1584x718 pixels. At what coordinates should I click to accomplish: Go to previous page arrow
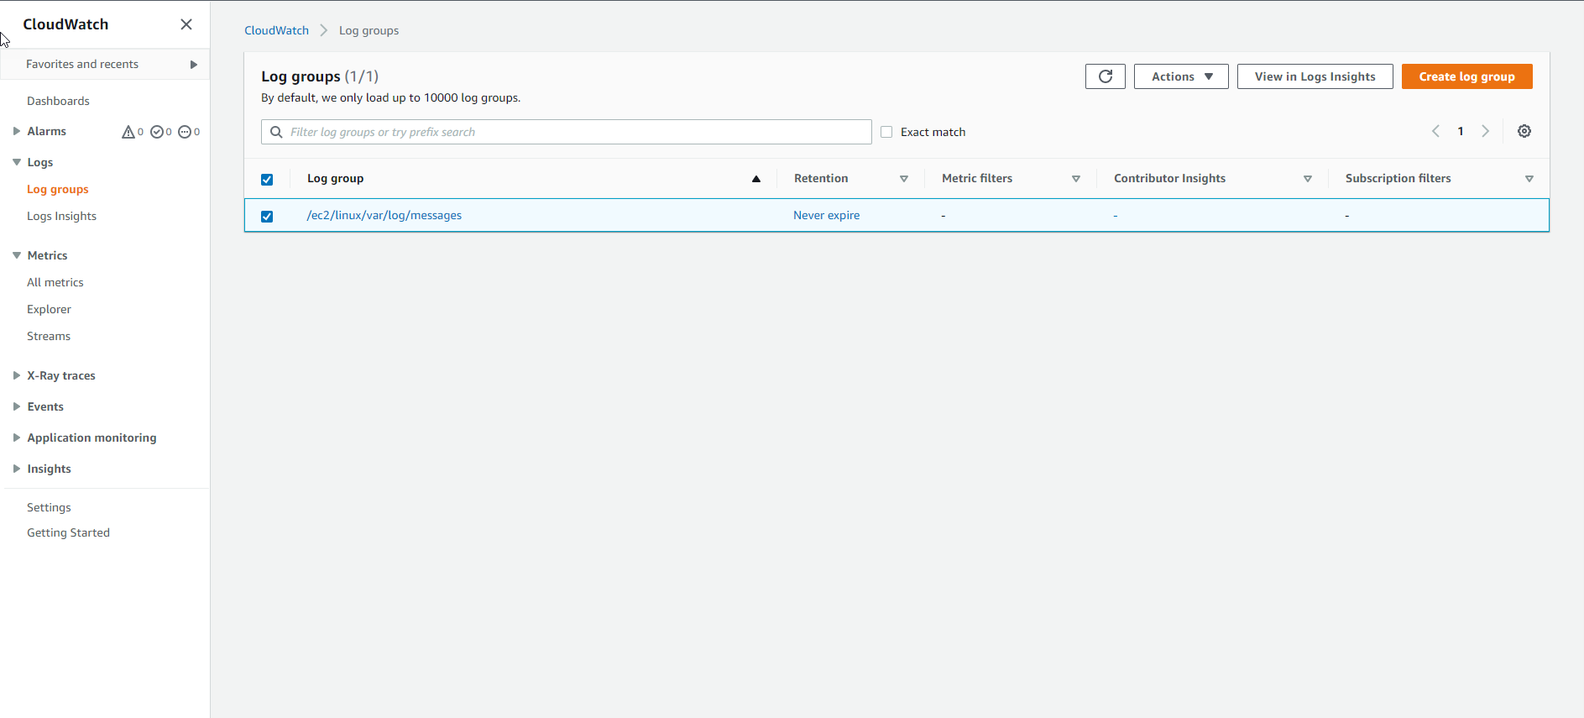tap(1435, 131)
